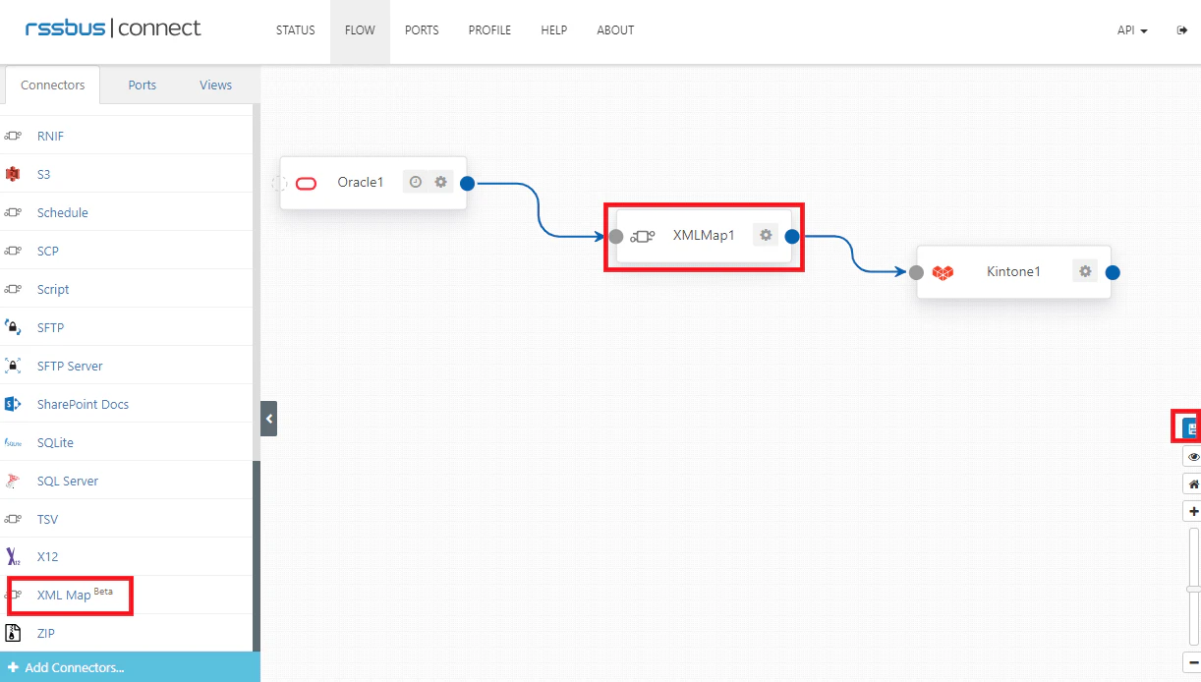The height and width of the screenshot is (682, 1201).
Task: Select the SharePoint Docs list label
Action: tap(83, 404)
